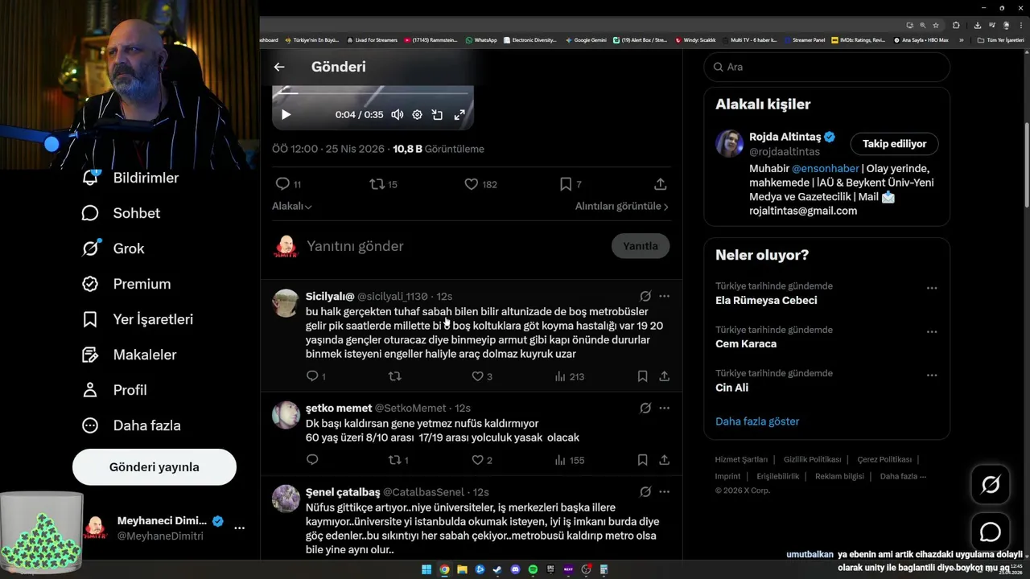Image resolution: width=1030 pixels, height=579 pixels.
Task: Open more options for Cin Ali trend
Action: pyautogui.click(x=931, y=375)
